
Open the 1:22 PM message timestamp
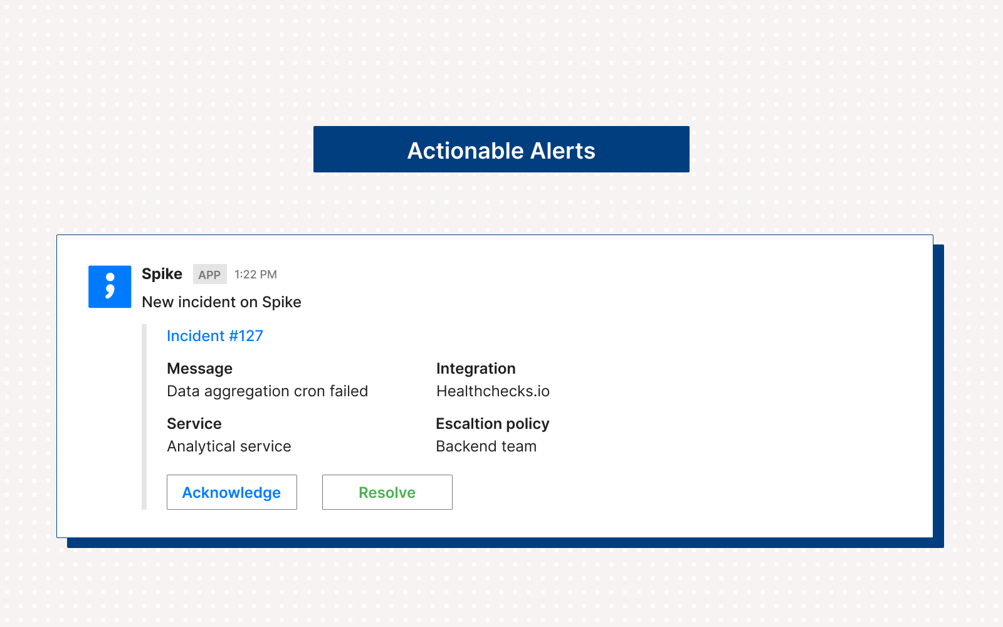(x=256, y=275)
